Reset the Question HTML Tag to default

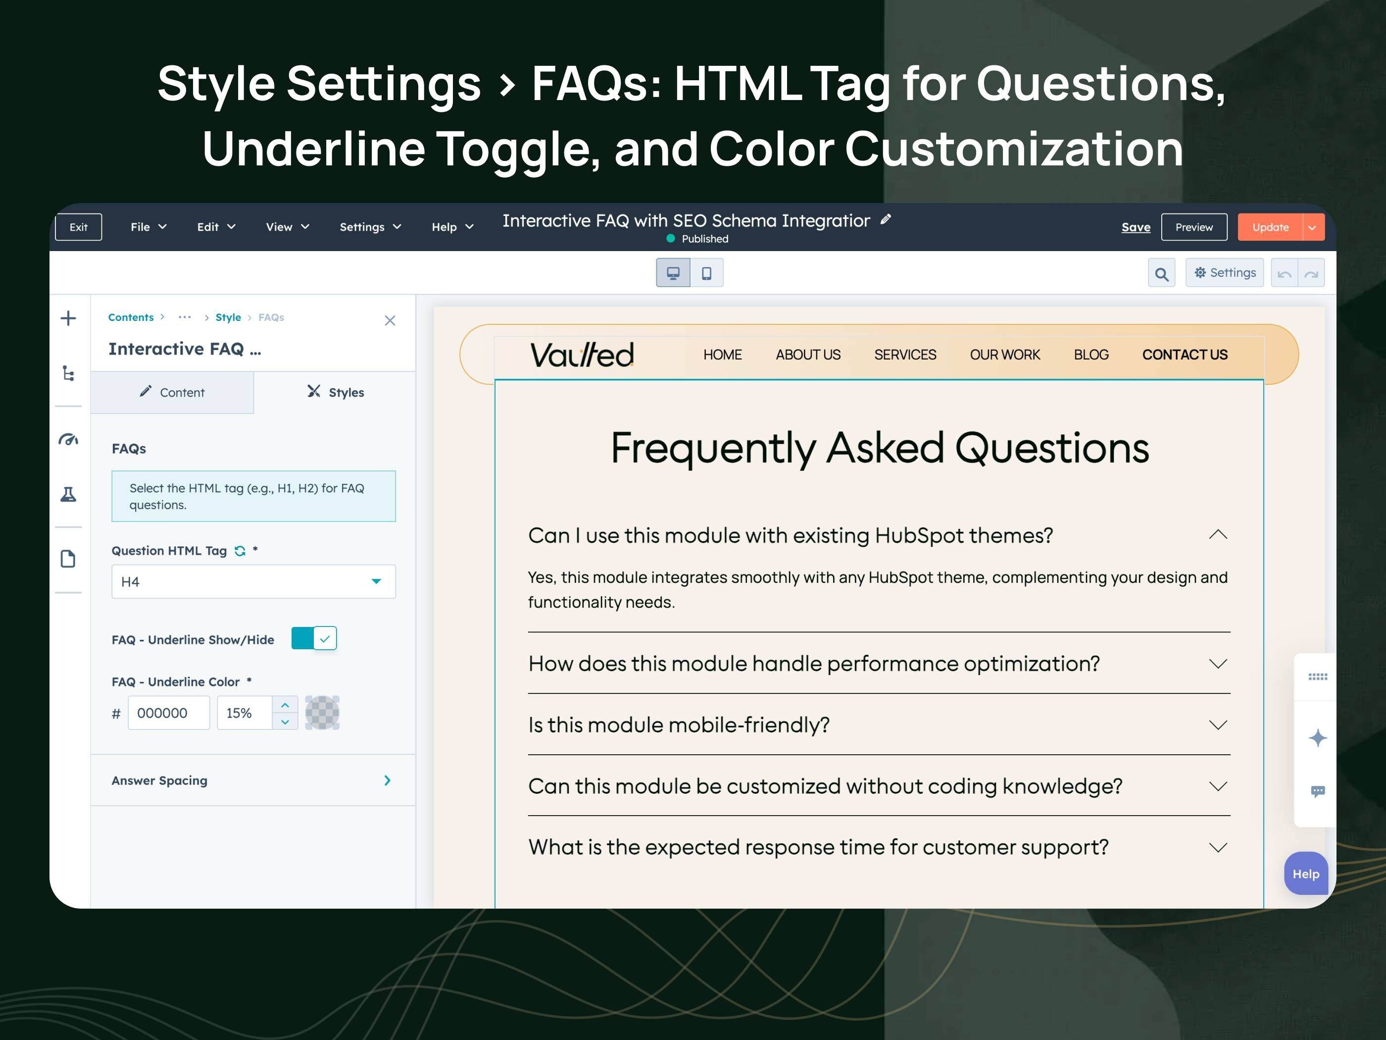click(x=240, y=550)
